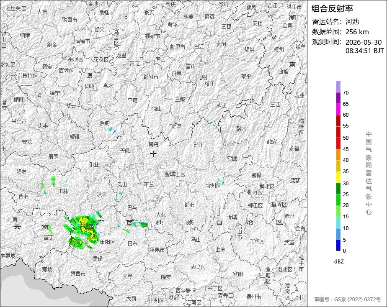The image size is (387, 307).
Task: Click the dark red swatch between 55 and 60
Action: (x=338, y=121)
